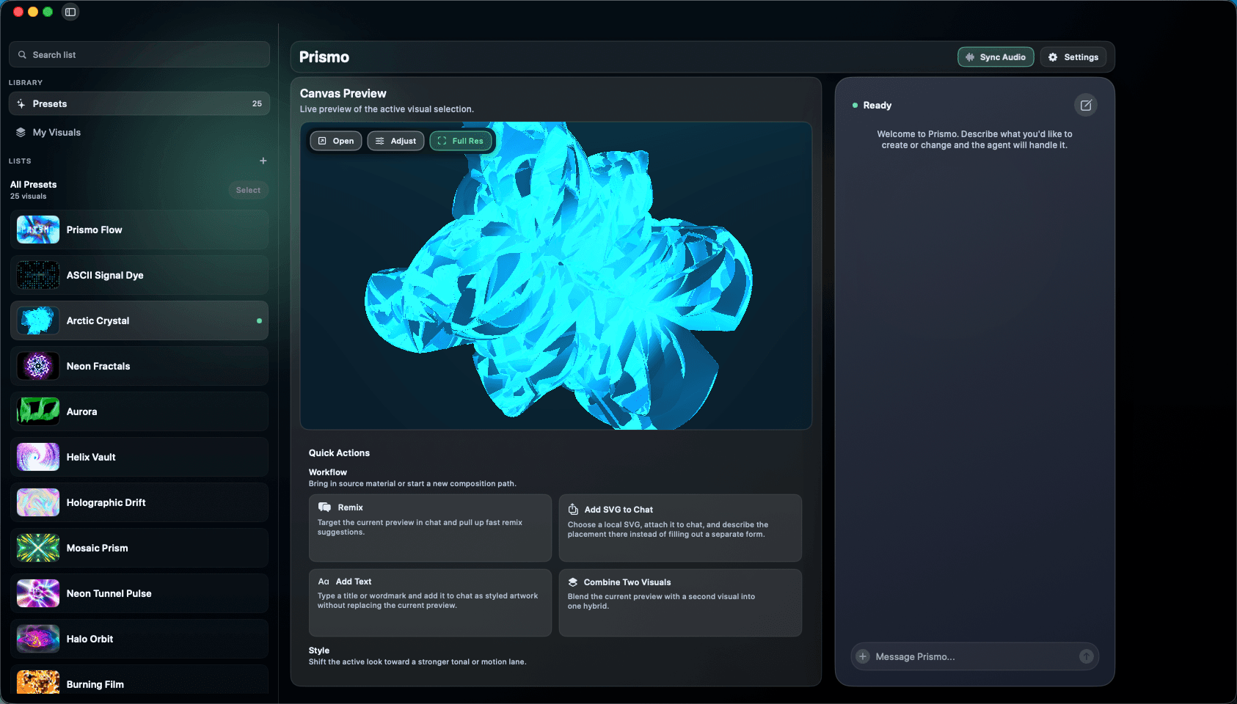
Task: Click the green active dot on Arctic Crystal
Action: (258, 320)
